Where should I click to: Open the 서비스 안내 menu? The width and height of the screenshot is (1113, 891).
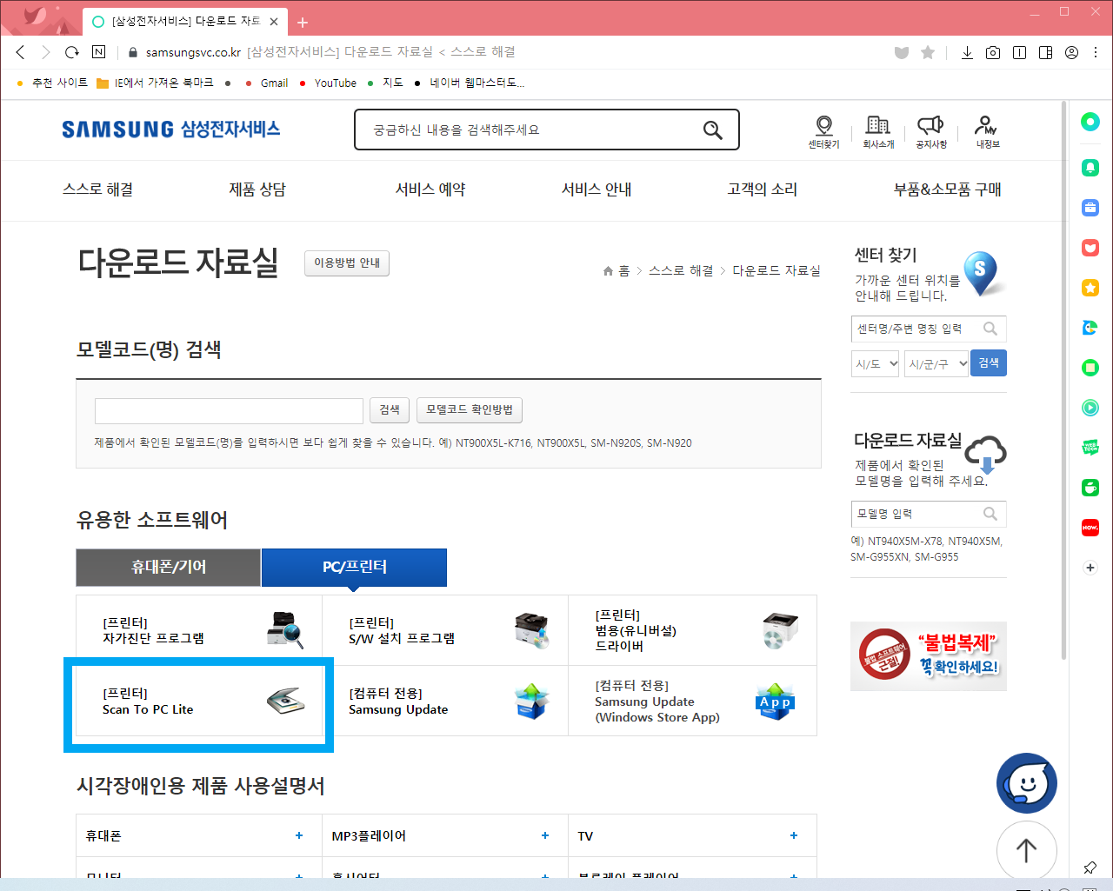tap(596, 190)
